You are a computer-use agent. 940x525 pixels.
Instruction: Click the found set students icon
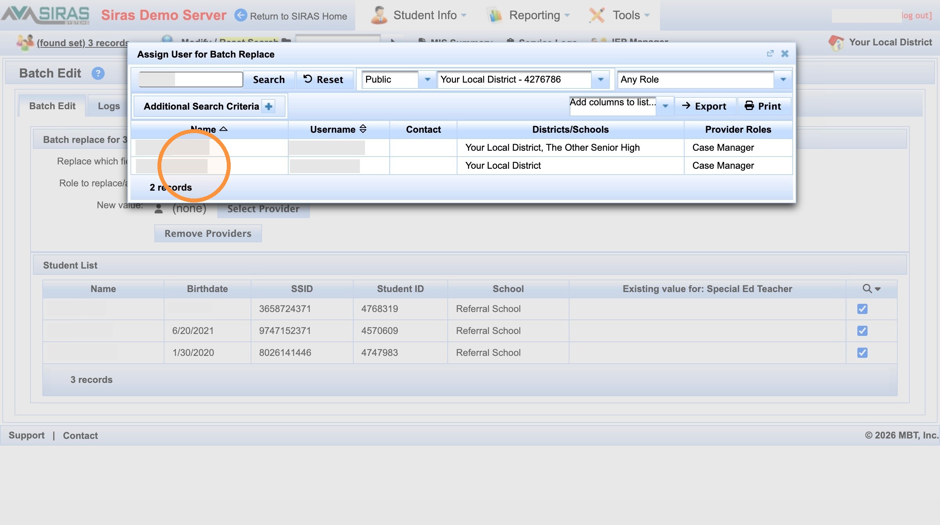(25, 42)
